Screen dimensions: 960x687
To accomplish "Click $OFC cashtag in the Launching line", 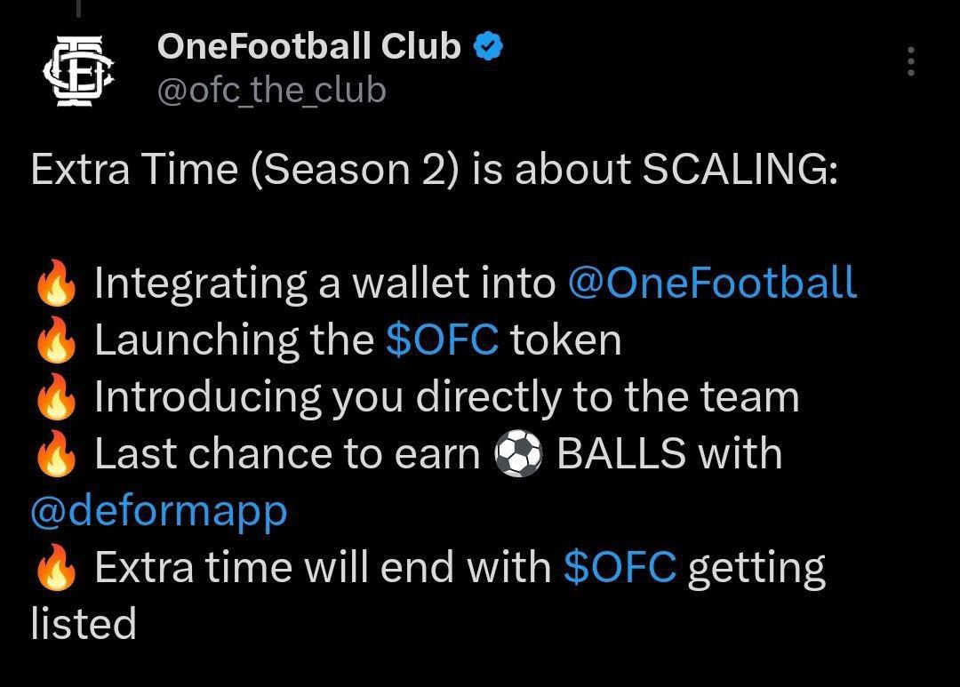I will [442, 340].
